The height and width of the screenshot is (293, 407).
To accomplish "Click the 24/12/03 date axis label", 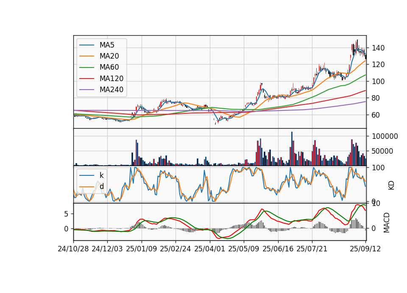I will pos(107,249).
